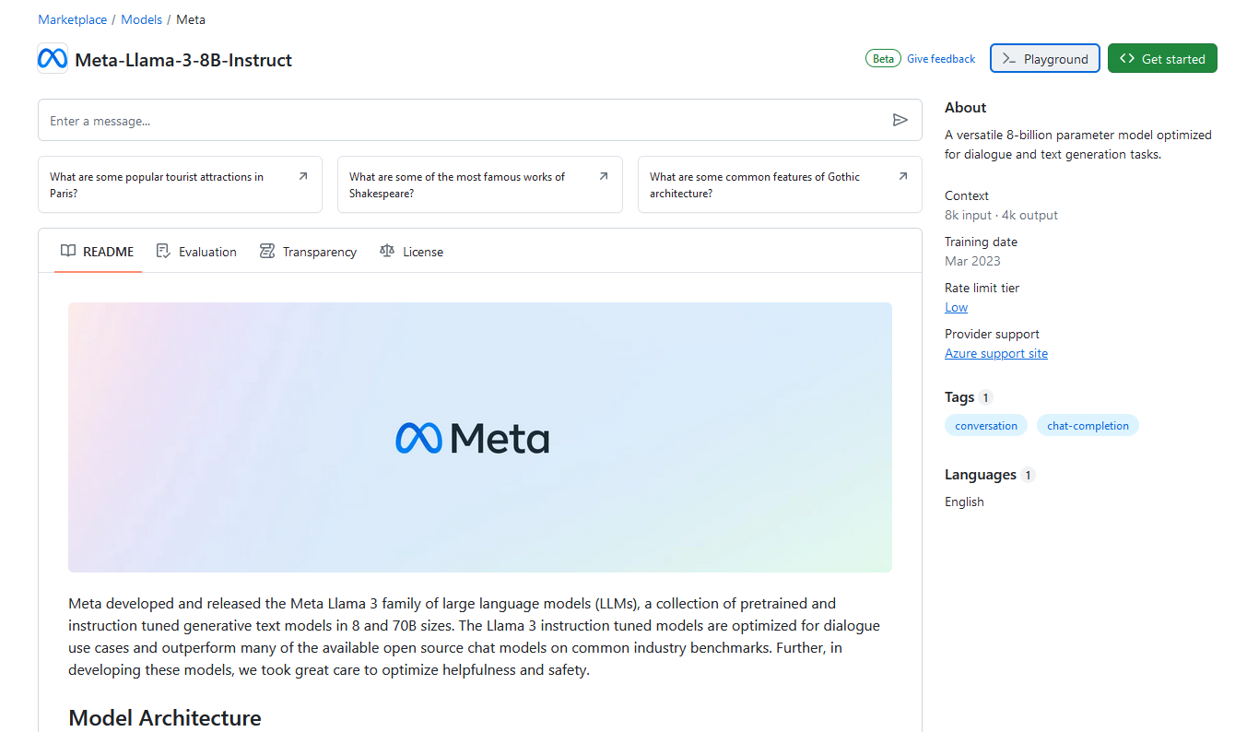Click the Provider support label
Viewport: 1235px width, 732px height.
click(992, 334)
